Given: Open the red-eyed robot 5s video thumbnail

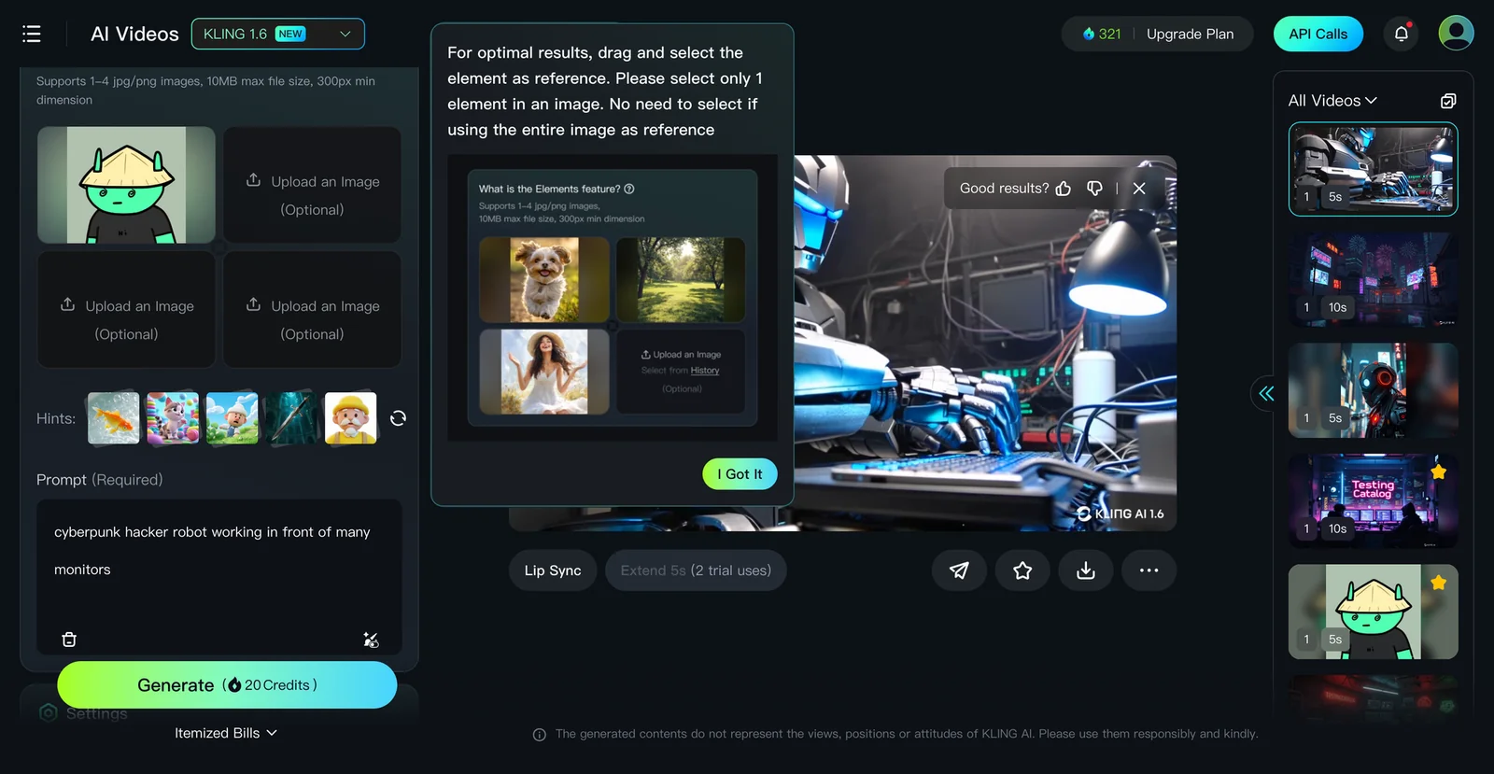Looking at the screenshot, I should (x=1373, y=390).
